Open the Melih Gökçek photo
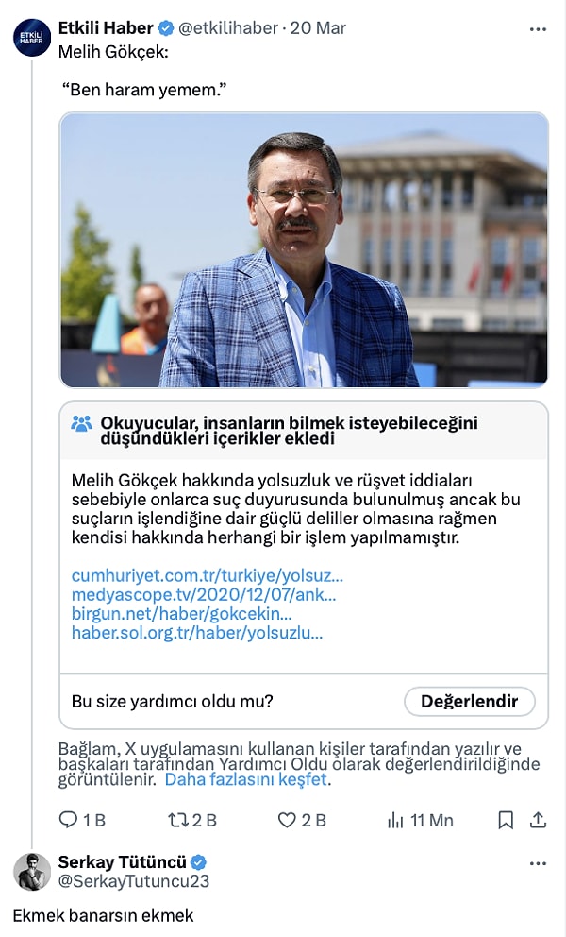 point(304,249)
